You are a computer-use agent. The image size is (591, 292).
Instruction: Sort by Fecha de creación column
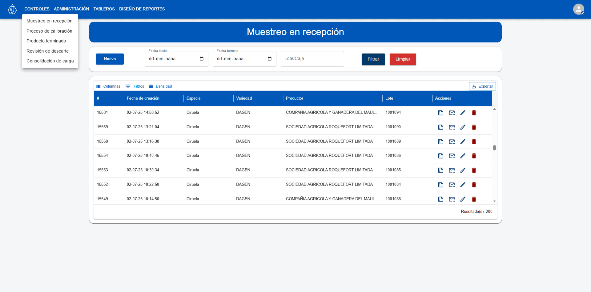pos(143,98)
